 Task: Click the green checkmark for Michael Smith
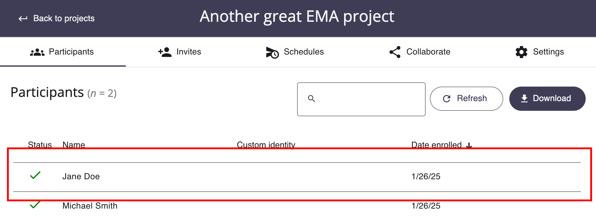[x=35, y=205]
